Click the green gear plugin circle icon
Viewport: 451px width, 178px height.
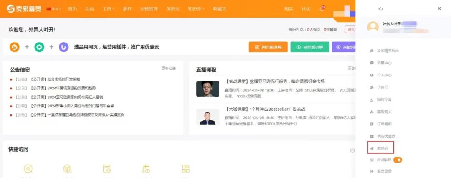tap(39, 47)
